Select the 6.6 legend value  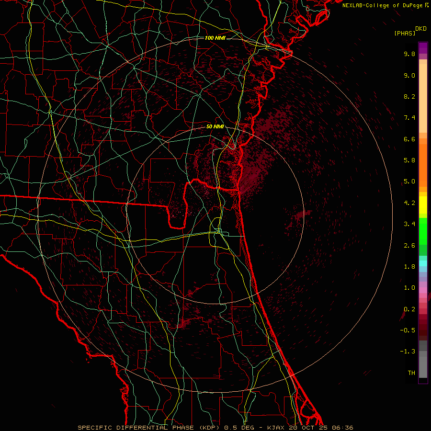tap(409, 139)
